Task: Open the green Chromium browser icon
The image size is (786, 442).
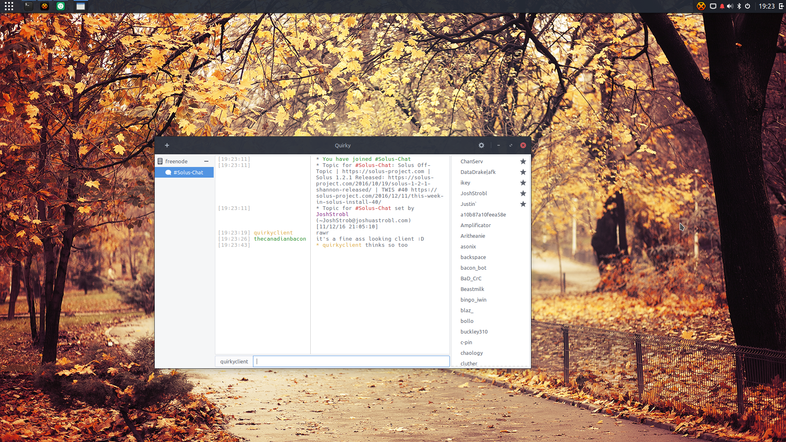Action: [x=61, y=6]
